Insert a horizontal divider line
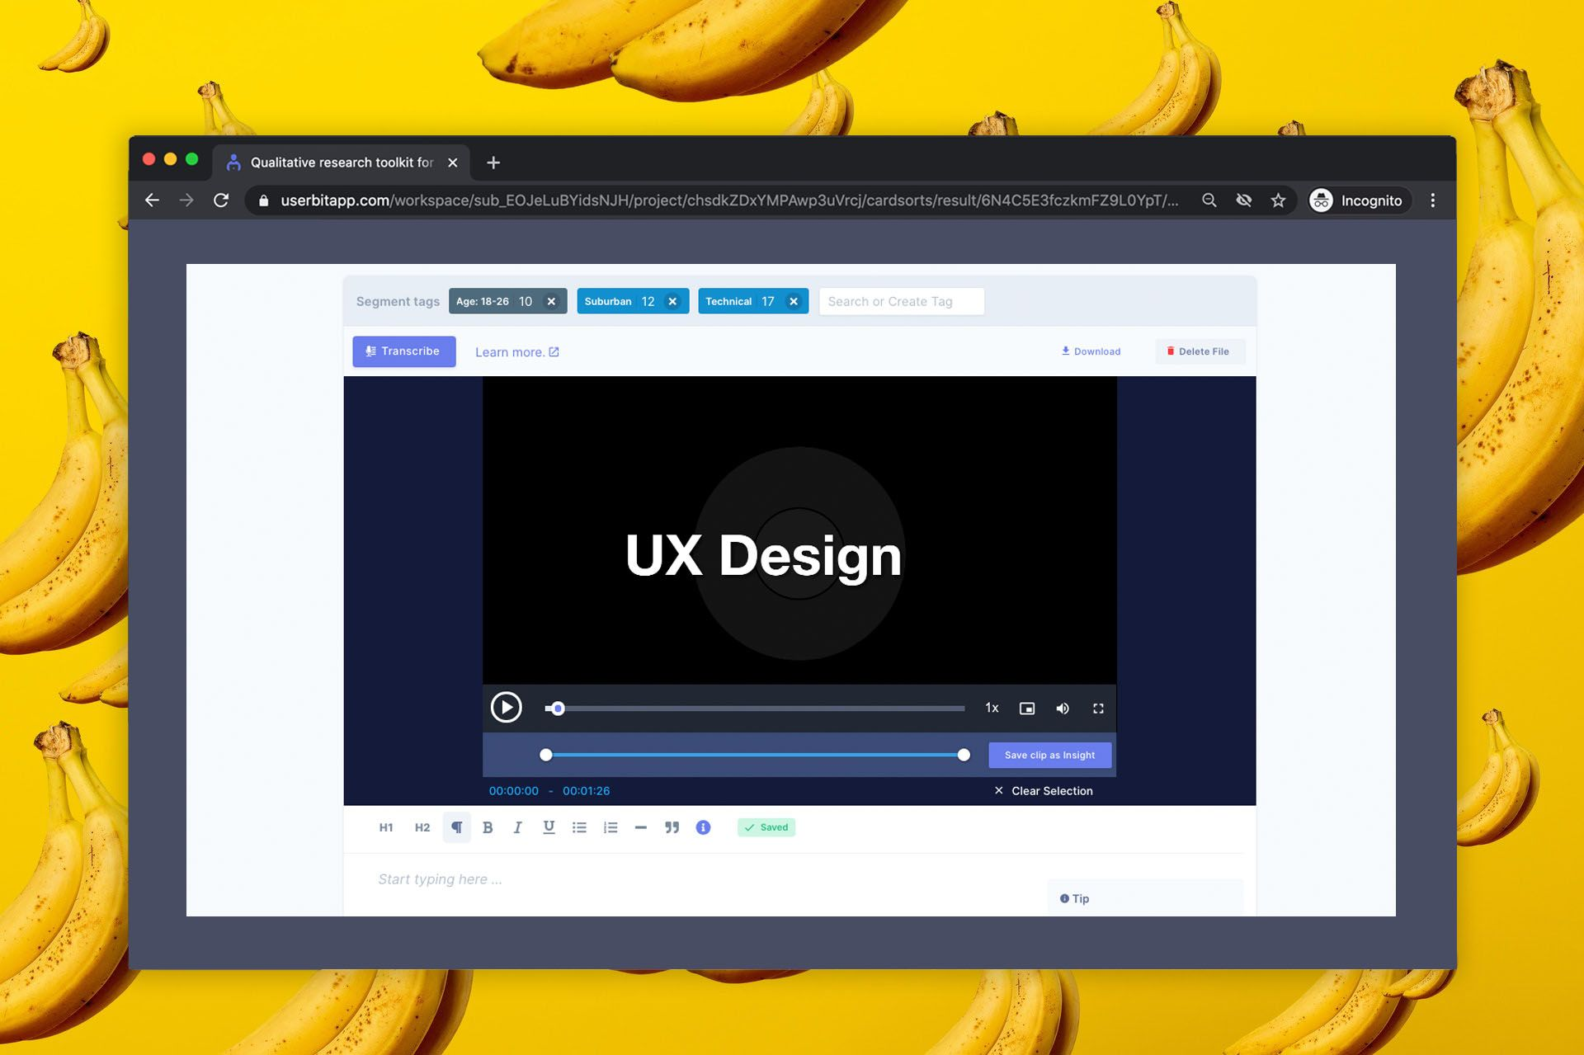This screenshot has width=1584, height=1055. coord(641,827)
